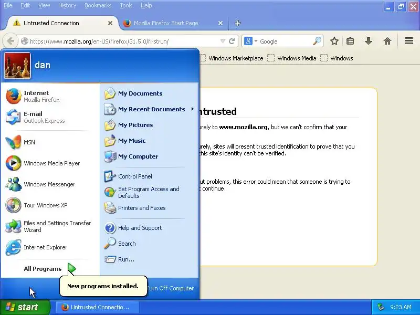Open the Tools menu
The image size is (420, 315).
[126, 5]
